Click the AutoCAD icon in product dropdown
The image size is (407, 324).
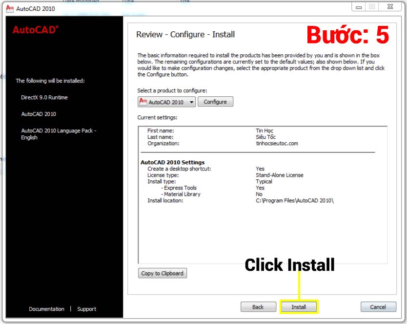pos(143,101)
